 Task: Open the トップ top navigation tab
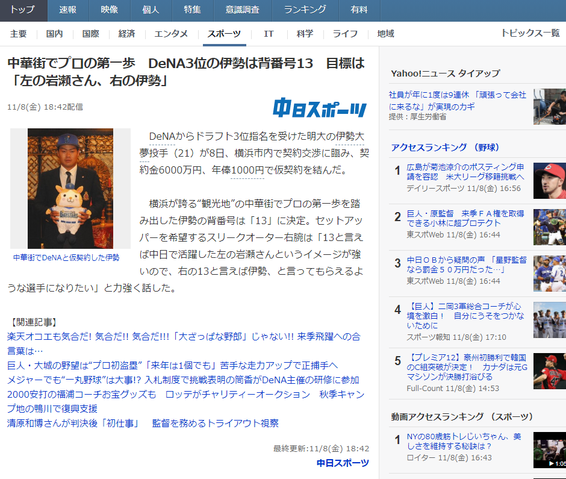pyautogui.click(x=23, y=10)
